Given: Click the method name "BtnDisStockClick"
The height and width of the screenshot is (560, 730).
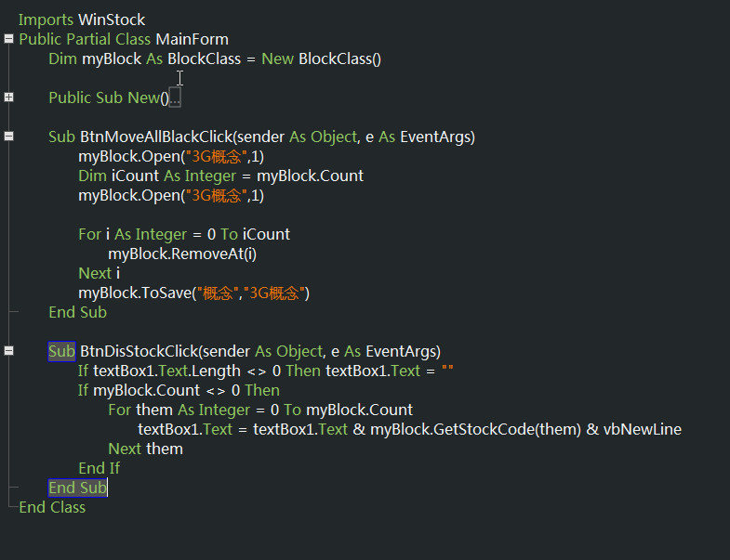Looking at the screenshot, I should coord(139,352).
